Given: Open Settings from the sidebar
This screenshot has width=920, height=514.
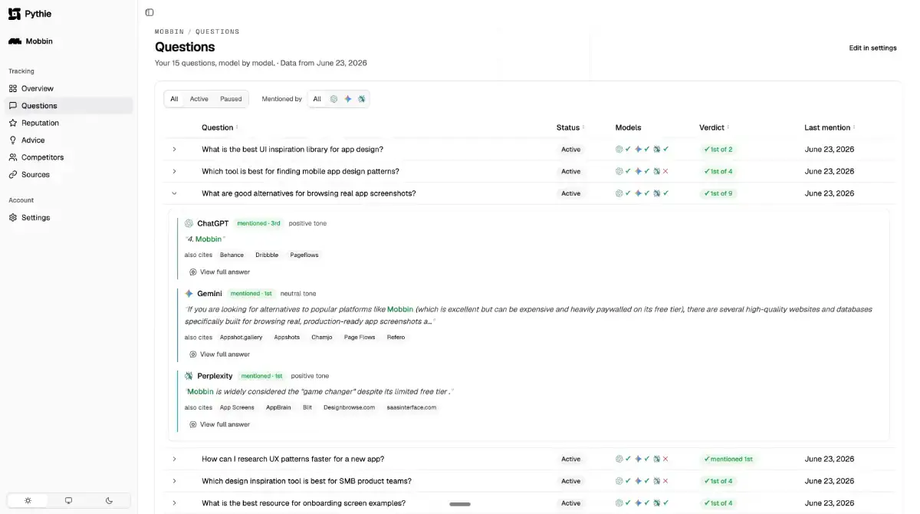Looking at the screenshot, I should click(x=69, y=218).
